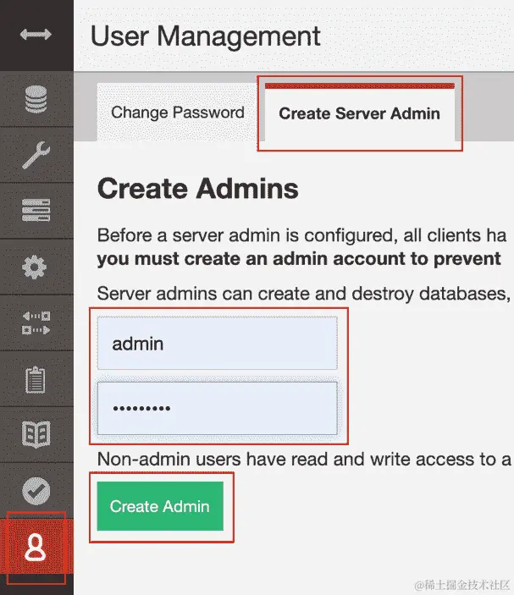This screenshot has height=595, width=514.
Task: Open the Replication arrows icon
Action: pos(36,323)
